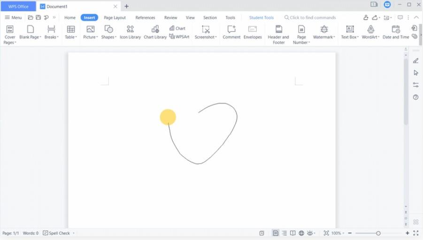
Task: Open the Icon Library
Action: [131, 32]
